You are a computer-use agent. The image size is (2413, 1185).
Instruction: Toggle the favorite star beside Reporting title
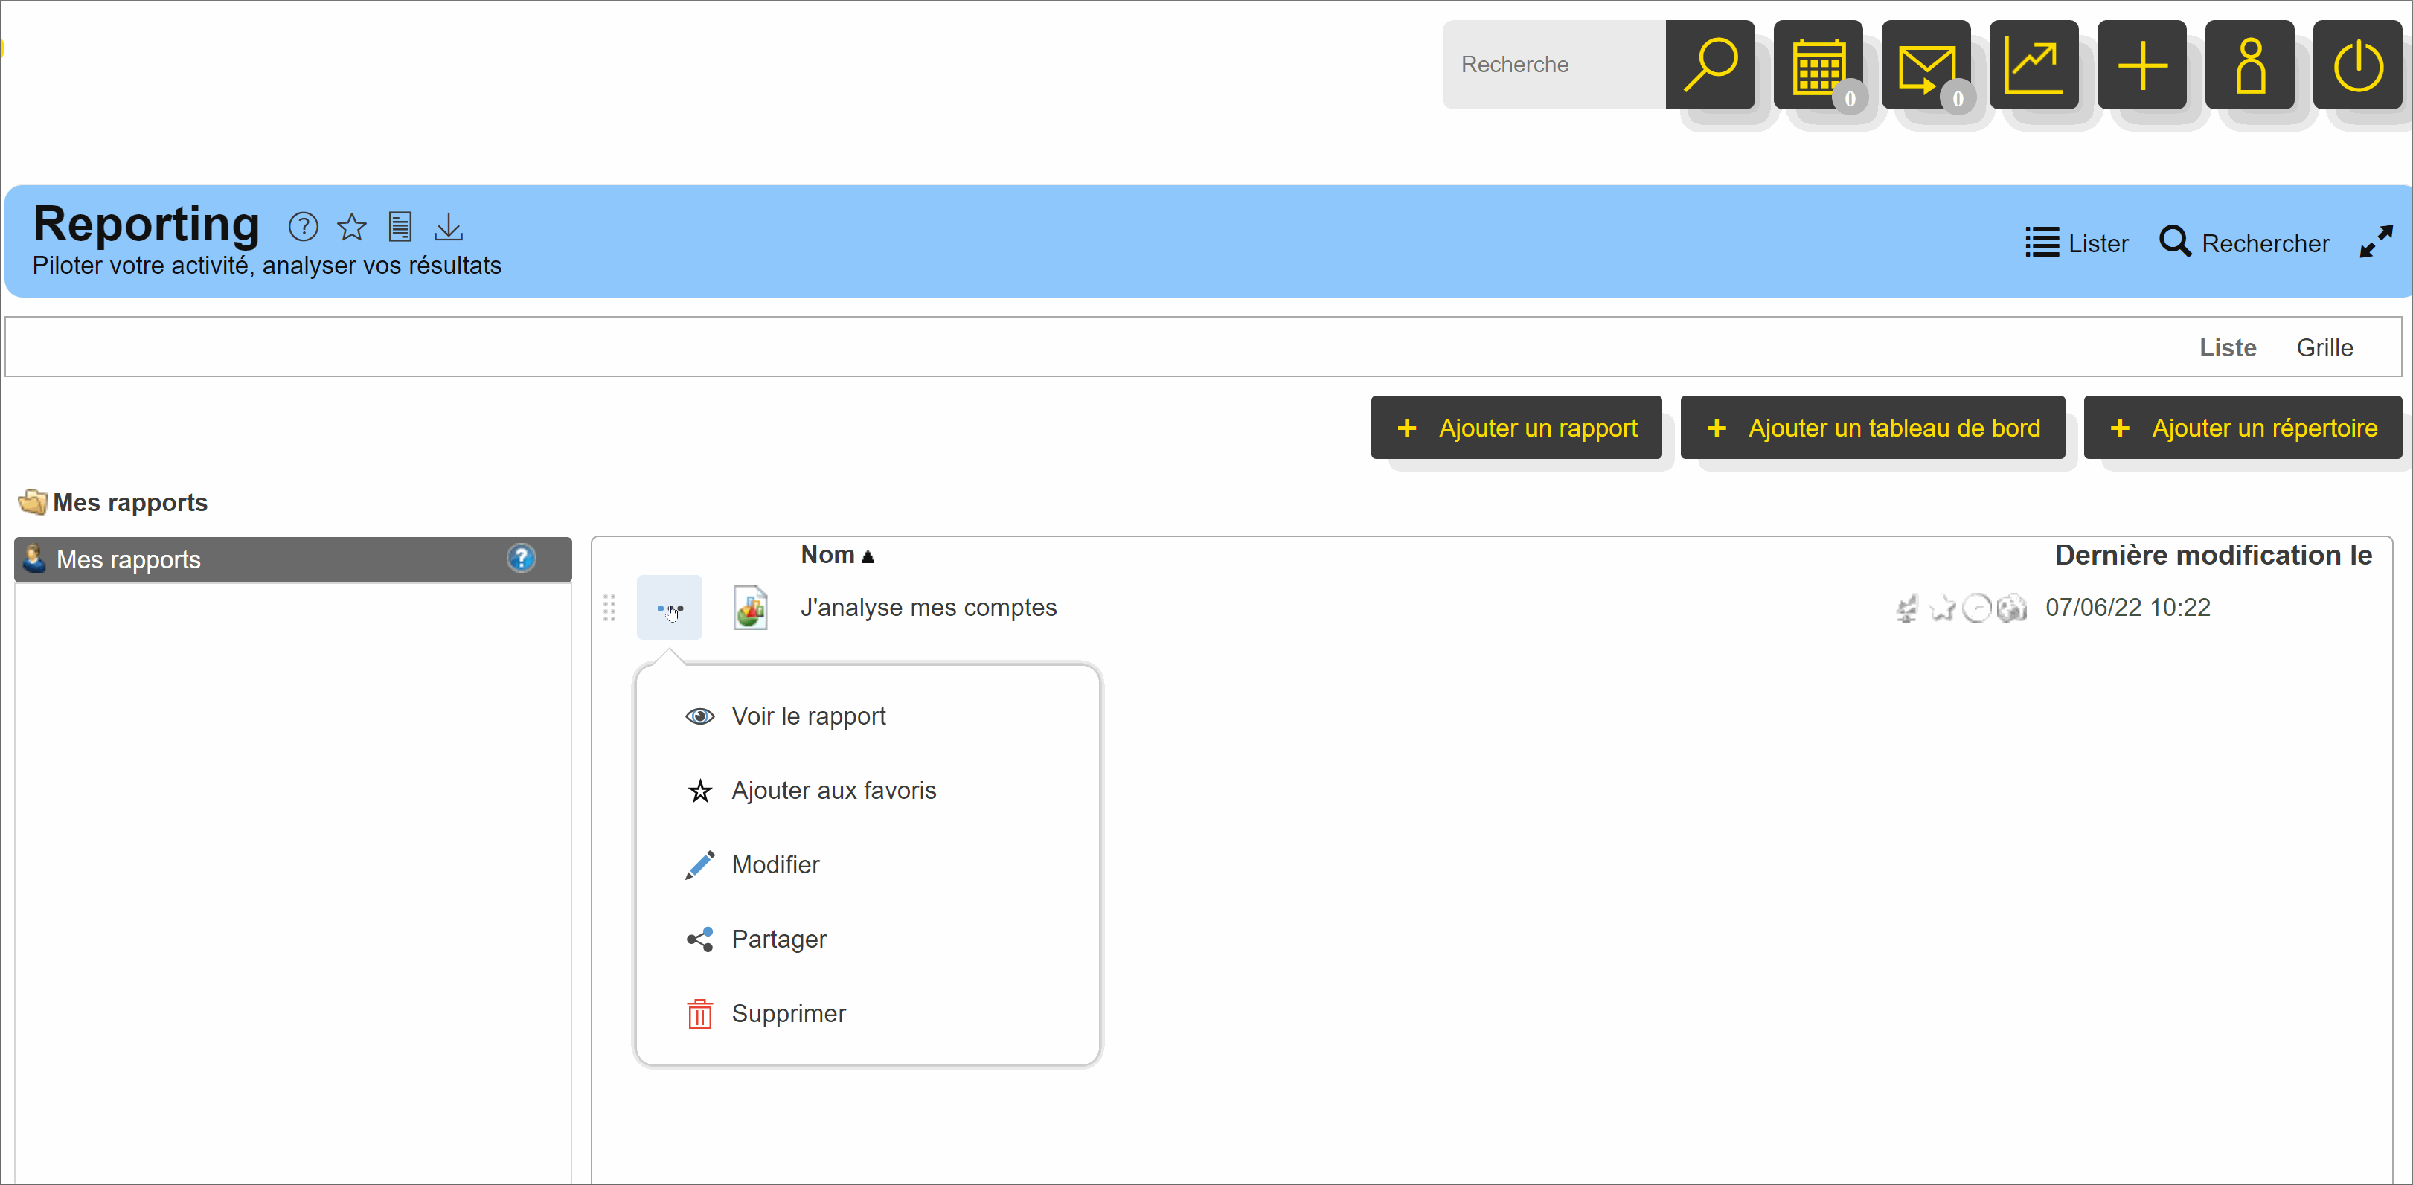click(x=352, y=227)
